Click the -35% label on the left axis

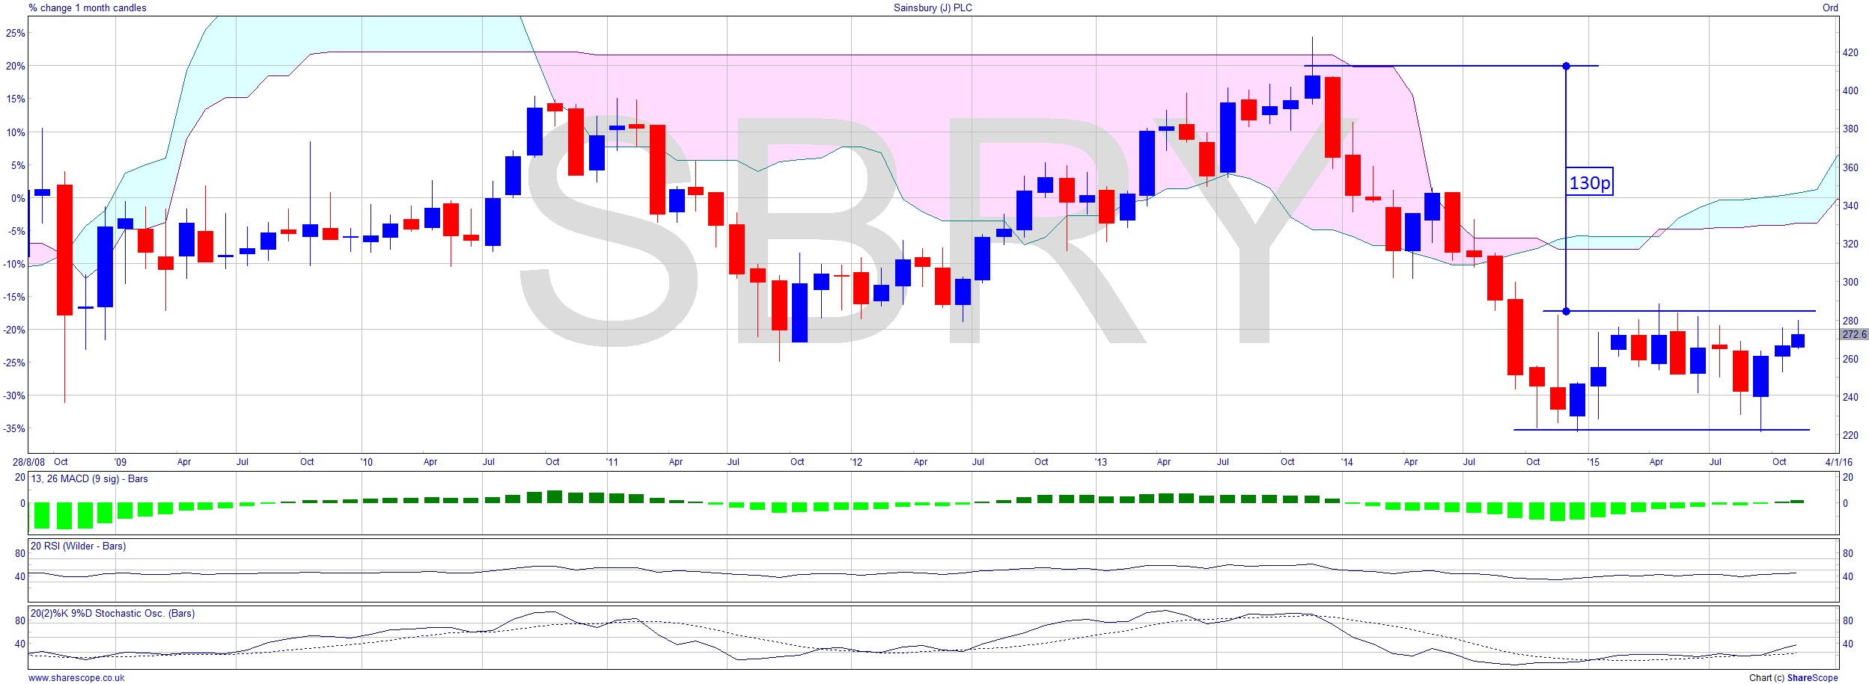[16, 428]
